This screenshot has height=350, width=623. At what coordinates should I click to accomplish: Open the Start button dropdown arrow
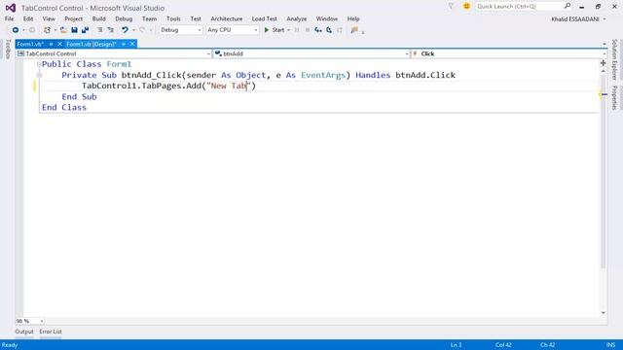(288, 30)
